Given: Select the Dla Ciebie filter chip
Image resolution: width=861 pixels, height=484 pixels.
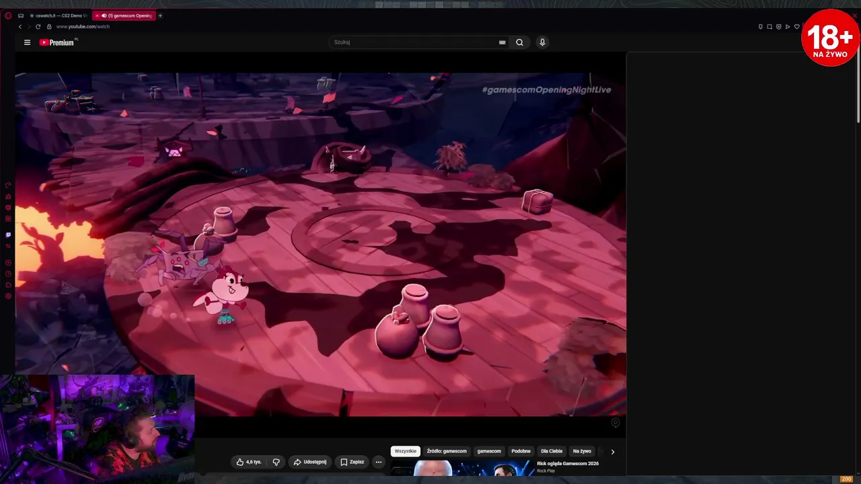Looking at the screenshot, I should point(552,451).
